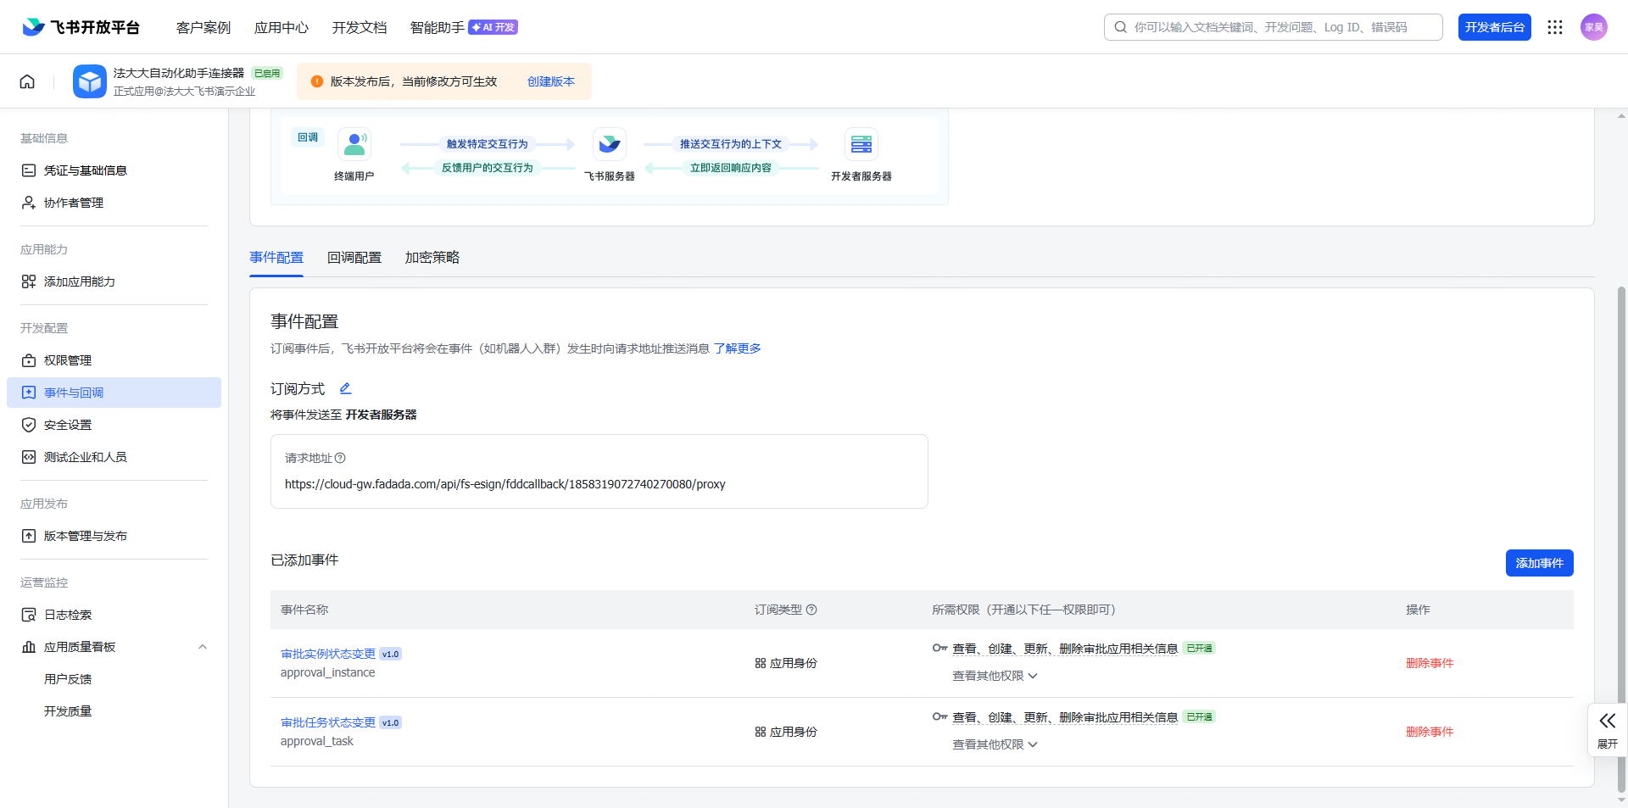The width and height of the screenshot is (1628, 808).
Task: Expand 查看其他权限 for approval_instance event
Action: [x=994, y=676]
